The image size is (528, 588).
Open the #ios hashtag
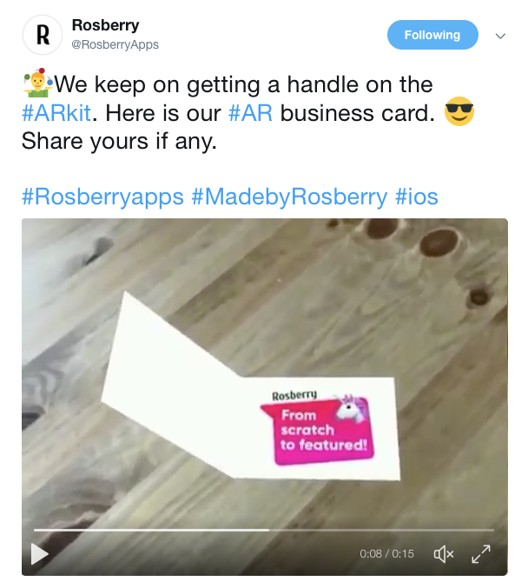point(417,197)
